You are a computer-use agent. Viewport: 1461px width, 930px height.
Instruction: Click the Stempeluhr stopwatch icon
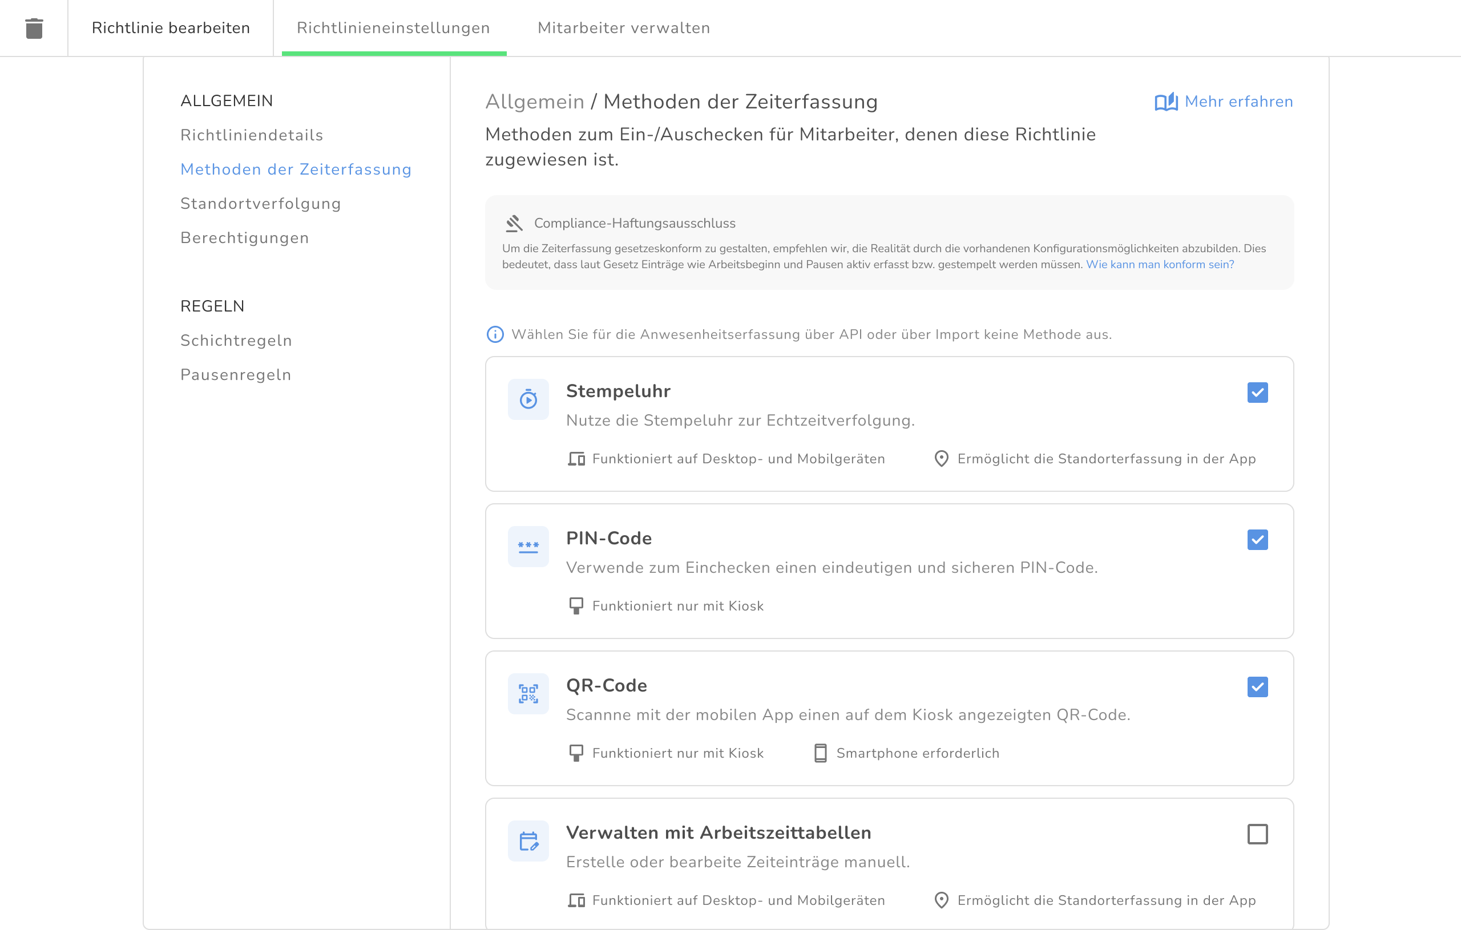528,399
